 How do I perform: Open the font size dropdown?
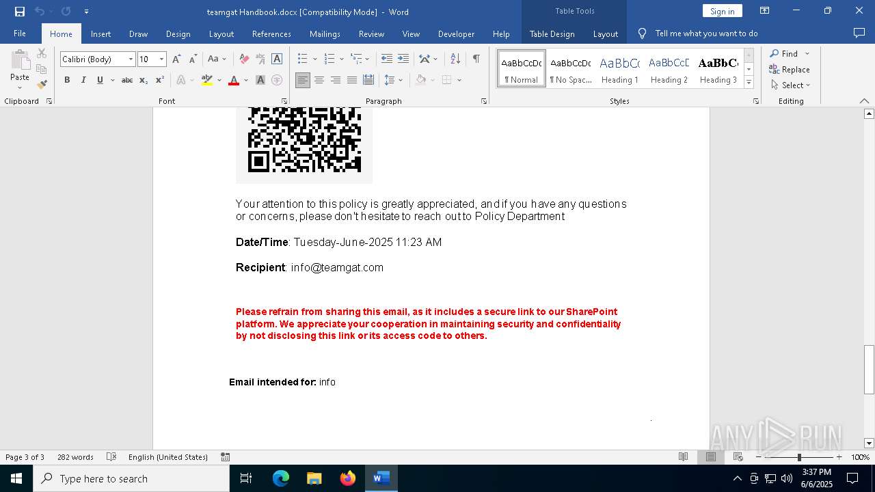coord(162,59)
